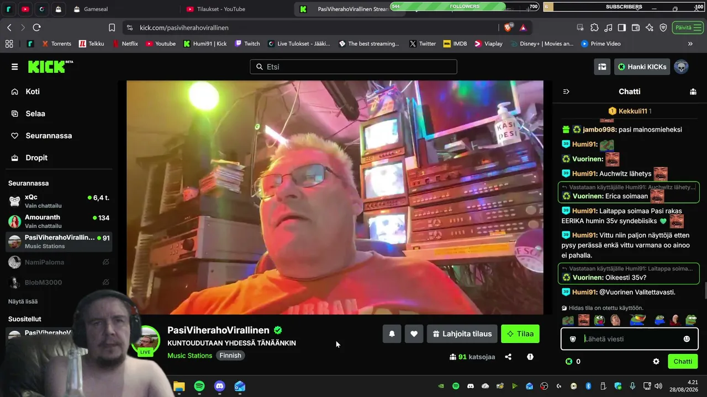Open offline channel NamiPaloma
Viewport: 707px width, 397px height.
pyautogui.click(x=59, y=262)
